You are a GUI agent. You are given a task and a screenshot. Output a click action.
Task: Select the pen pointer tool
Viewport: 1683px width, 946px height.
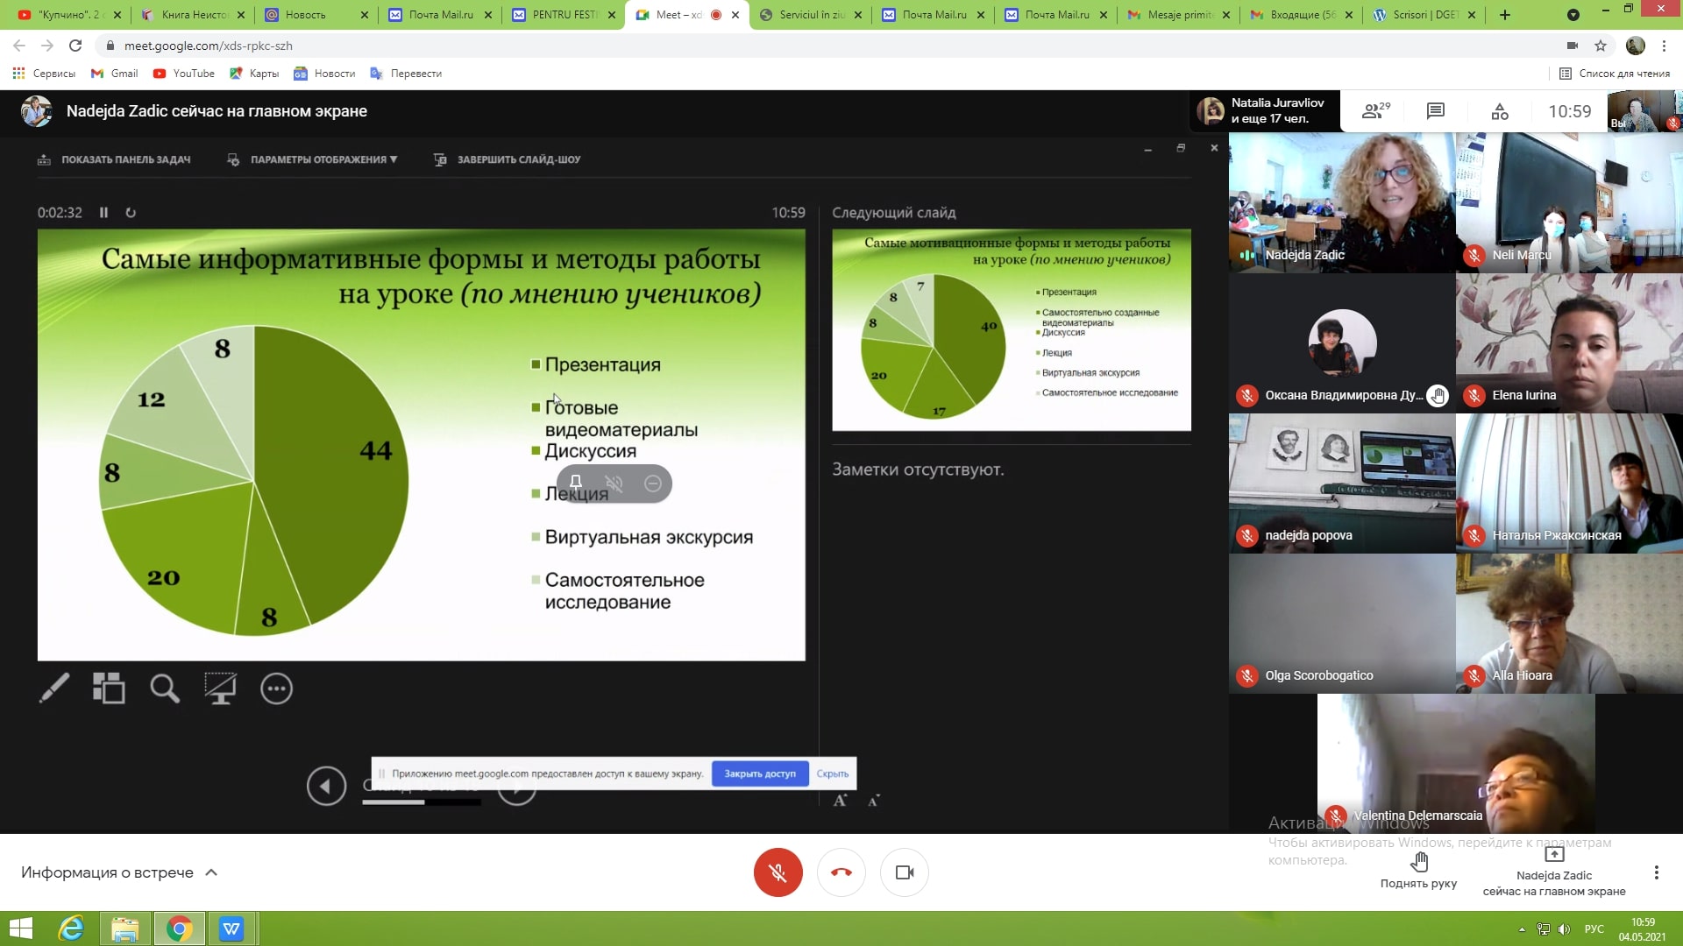pos(54,688)
